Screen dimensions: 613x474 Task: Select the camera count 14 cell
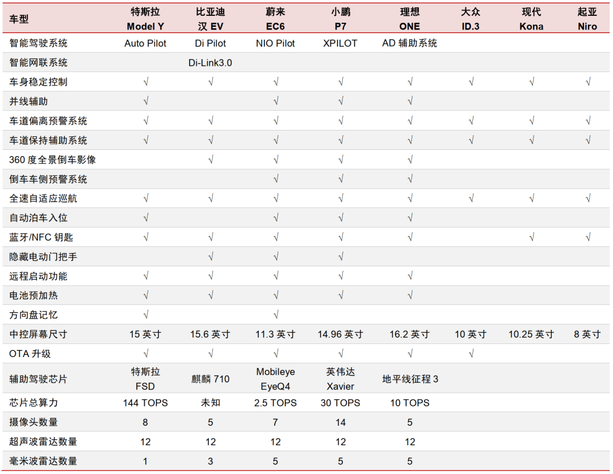click(341, 422)
